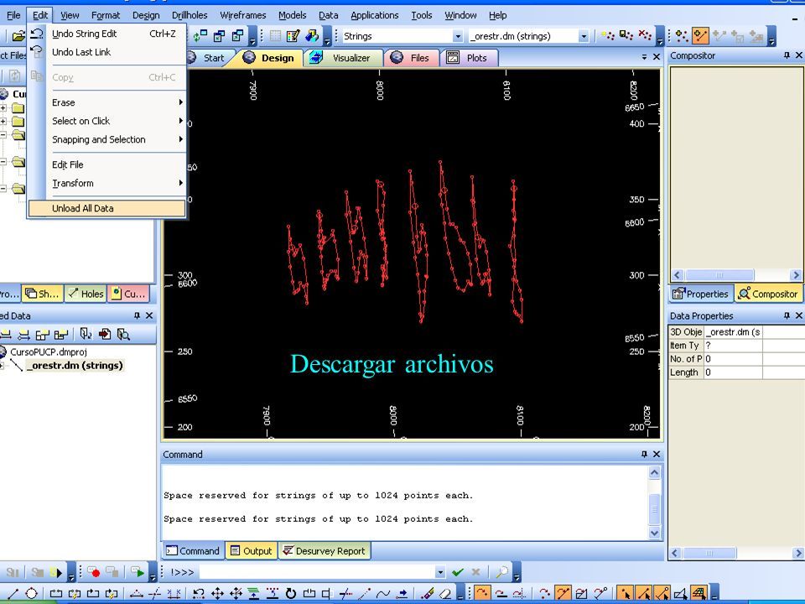The width and height of the screenshot is (805, 604).
Task: Switch to the Start tab
Action: [209, 58]
